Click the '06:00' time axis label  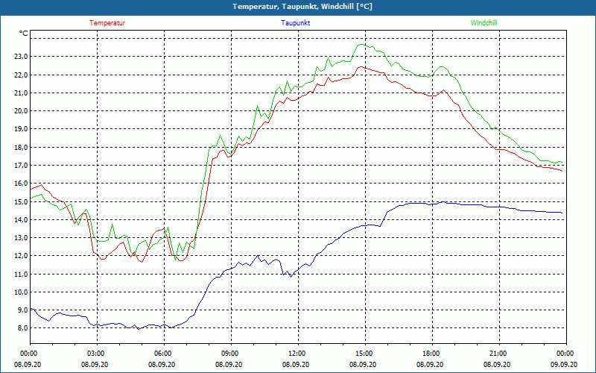pos(164,354)
